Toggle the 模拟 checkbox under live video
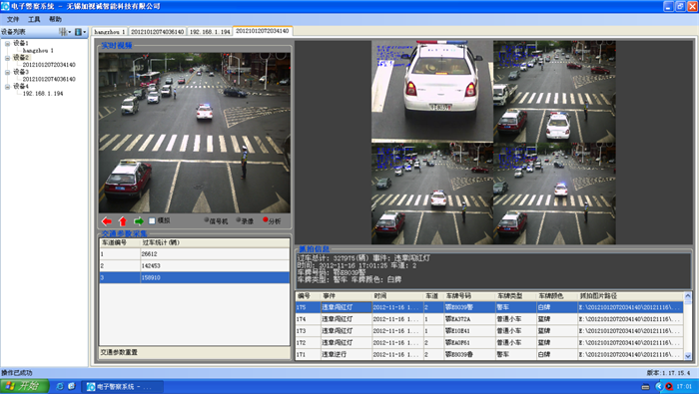This screenshot has width=699, height=394. 152,220
